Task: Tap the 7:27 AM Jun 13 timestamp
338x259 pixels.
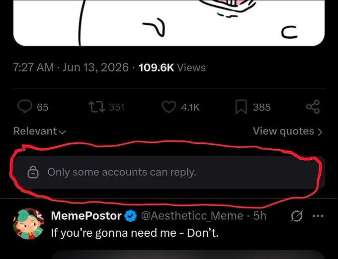Action: (x=71, y=67)
